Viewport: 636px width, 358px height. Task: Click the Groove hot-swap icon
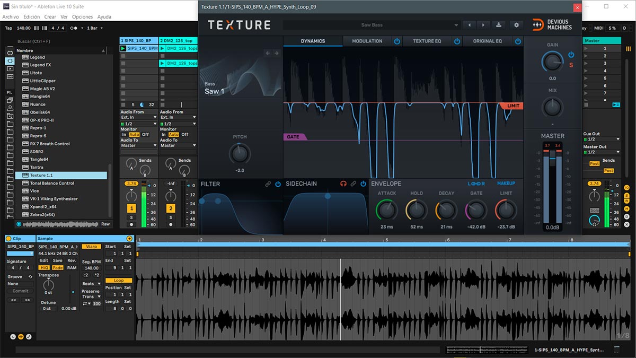30,277
